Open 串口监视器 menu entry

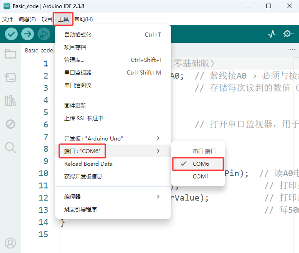pos(113,73)
